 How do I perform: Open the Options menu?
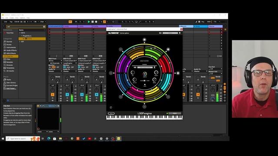click(x=23, y=18)
